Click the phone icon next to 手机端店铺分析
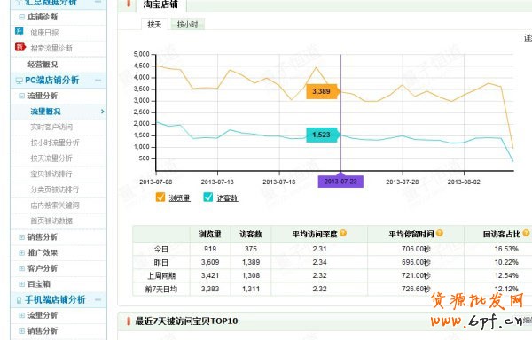The width and height of the screenshot is (532, 340). point(19,300)
